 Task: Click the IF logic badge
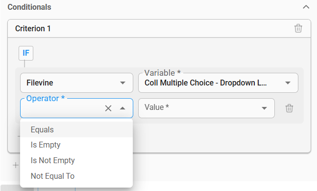click(x=26, y=53)
